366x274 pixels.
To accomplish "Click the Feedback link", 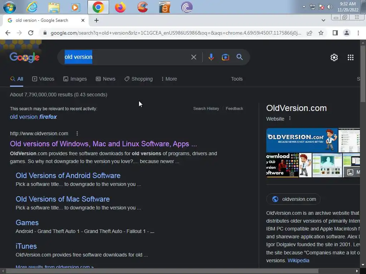I will (x=234, y=108).
